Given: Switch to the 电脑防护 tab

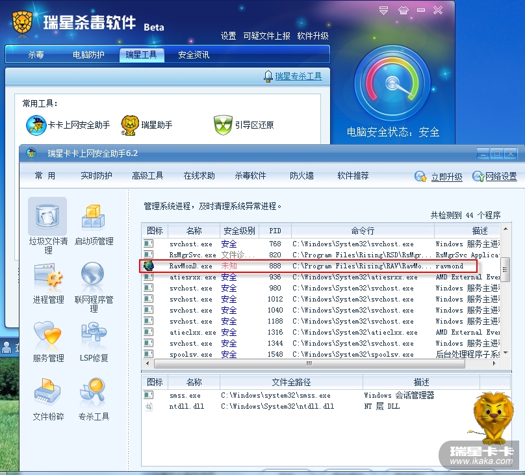Looking at the screenshot, I should point(88,55).
